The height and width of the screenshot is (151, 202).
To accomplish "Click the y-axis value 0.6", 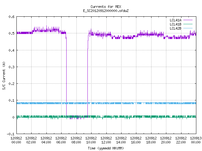I will [12, 17].
